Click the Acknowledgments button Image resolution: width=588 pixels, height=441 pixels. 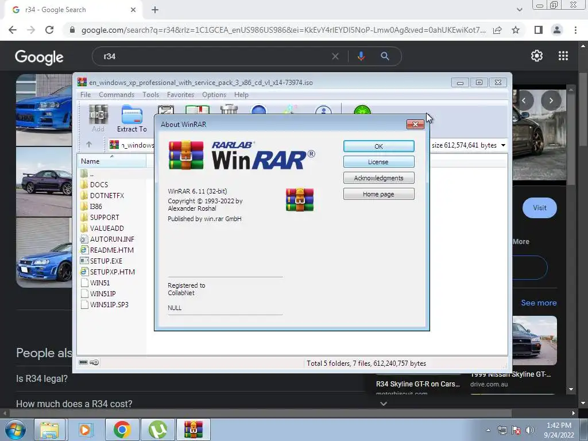click(379, 178)
